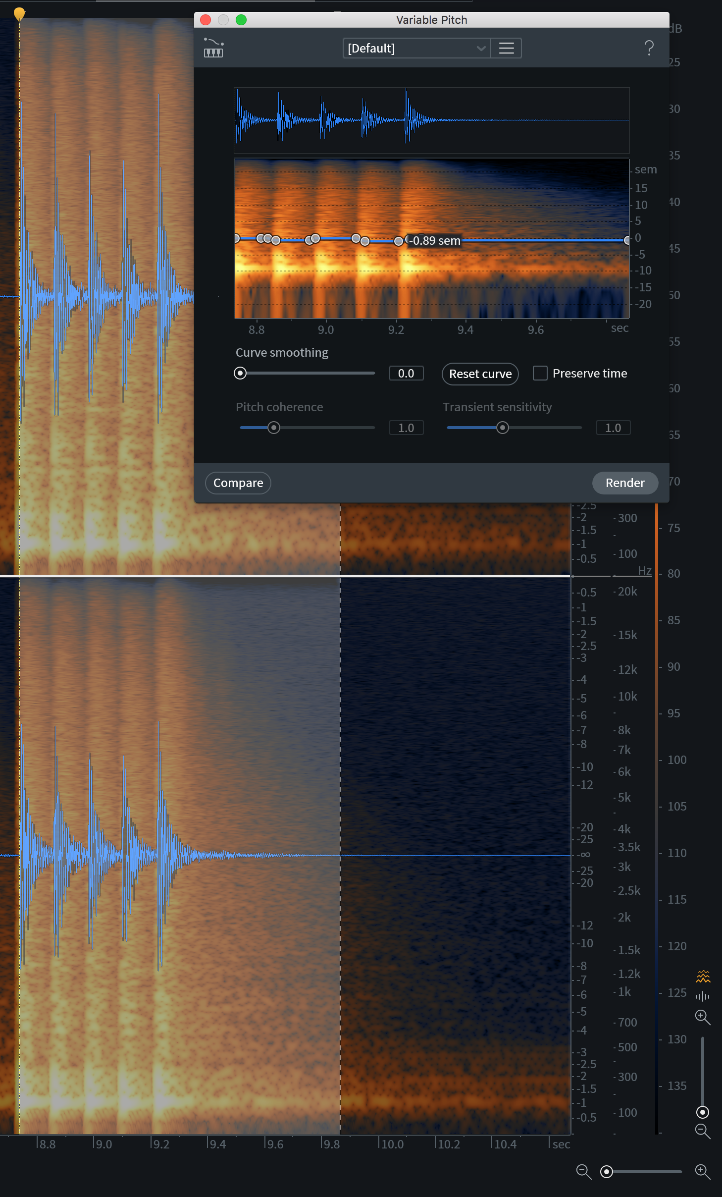Open the [Default] preset dropdown
The image size is (722, 1197).
point(416,48)
